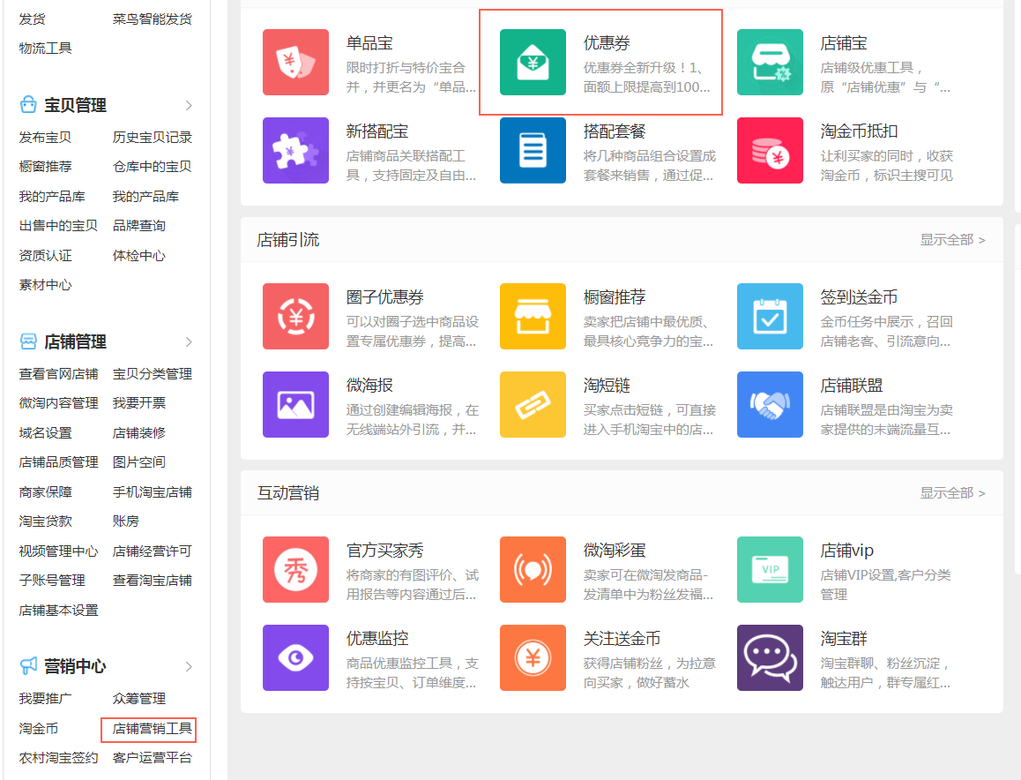
Task: Click the 营销中心 megaphone icon
Action: (28, 666)
